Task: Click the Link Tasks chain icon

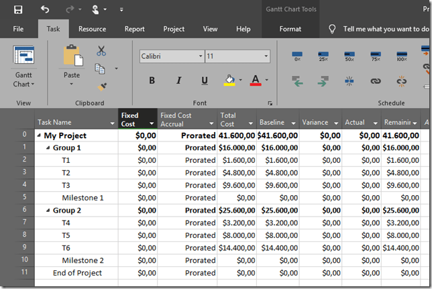Action: pos(375,81)
